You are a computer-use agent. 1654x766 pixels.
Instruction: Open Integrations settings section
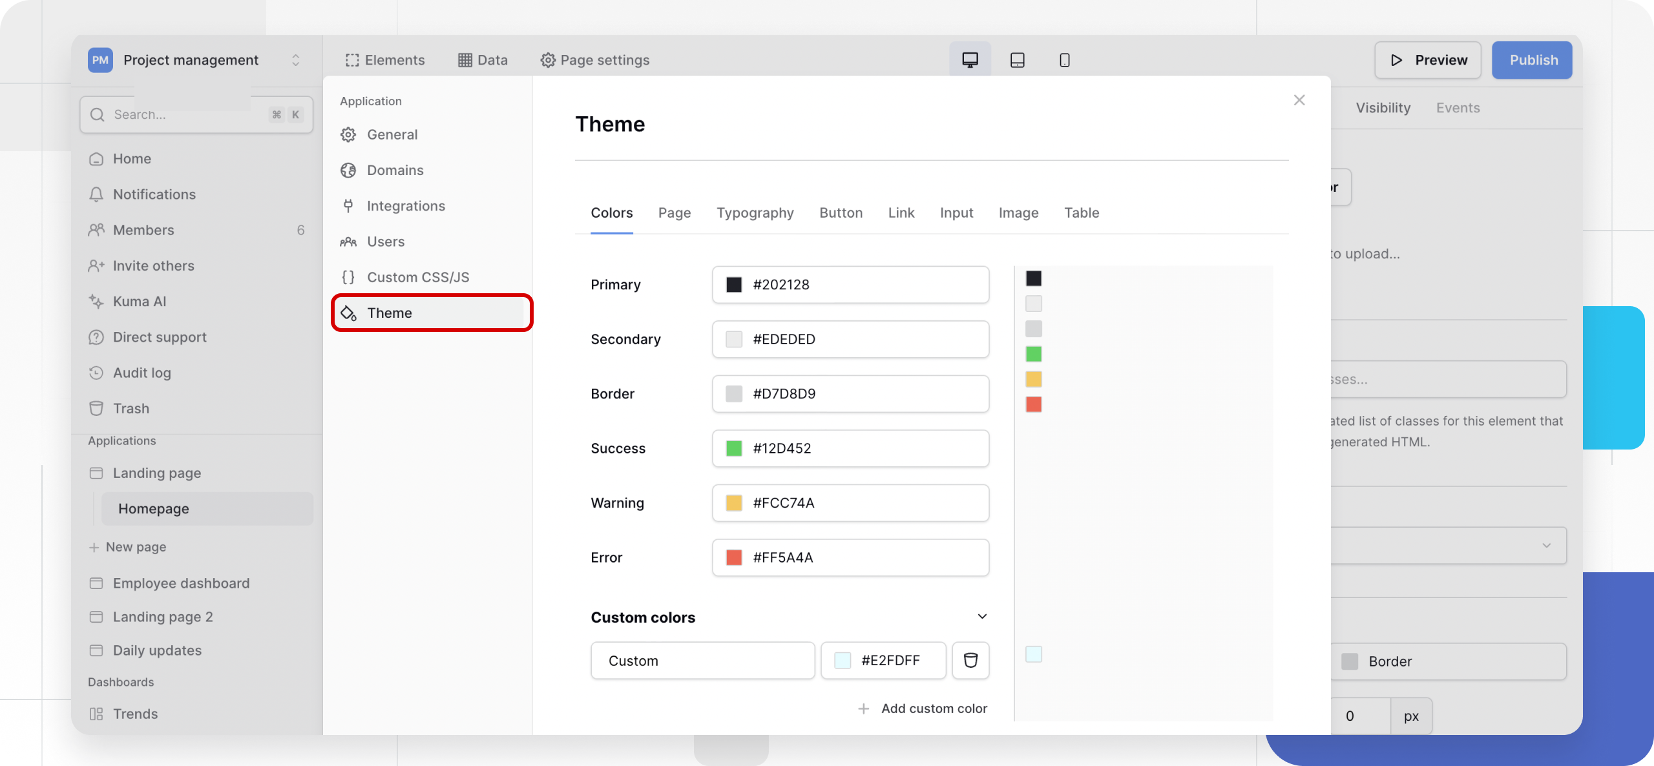click(406, 206)
